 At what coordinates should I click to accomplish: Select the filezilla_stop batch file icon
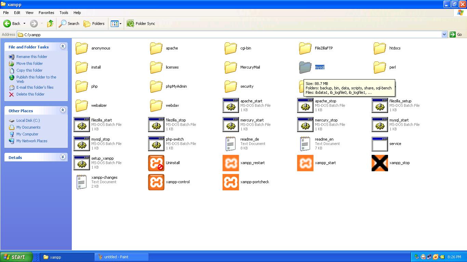156,125
